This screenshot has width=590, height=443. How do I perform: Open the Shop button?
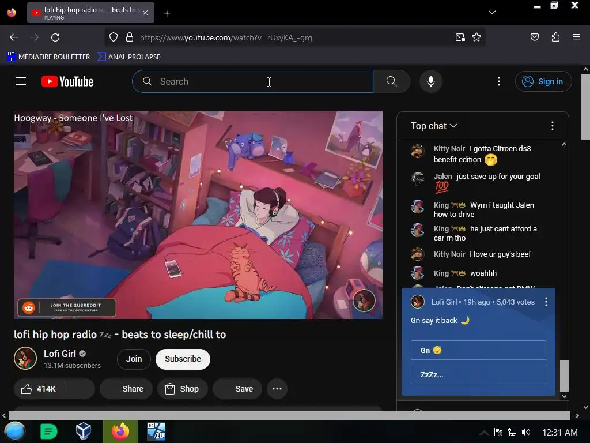tap(183, 389)
